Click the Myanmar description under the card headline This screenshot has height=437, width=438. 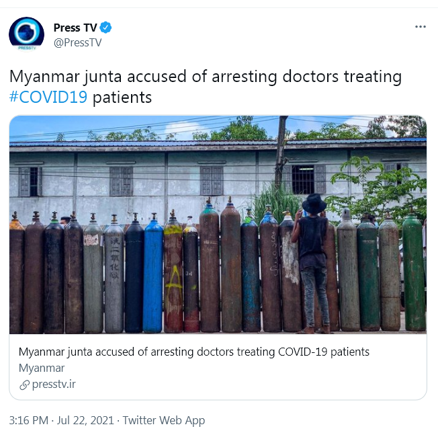tap(42, 368)
